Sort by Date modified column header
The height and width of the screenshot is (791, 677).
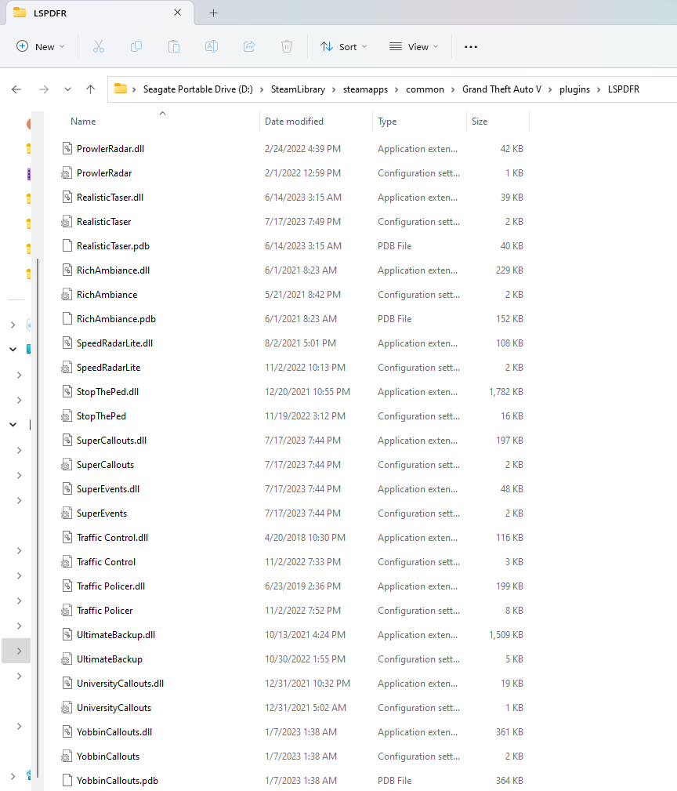point(294,122)
